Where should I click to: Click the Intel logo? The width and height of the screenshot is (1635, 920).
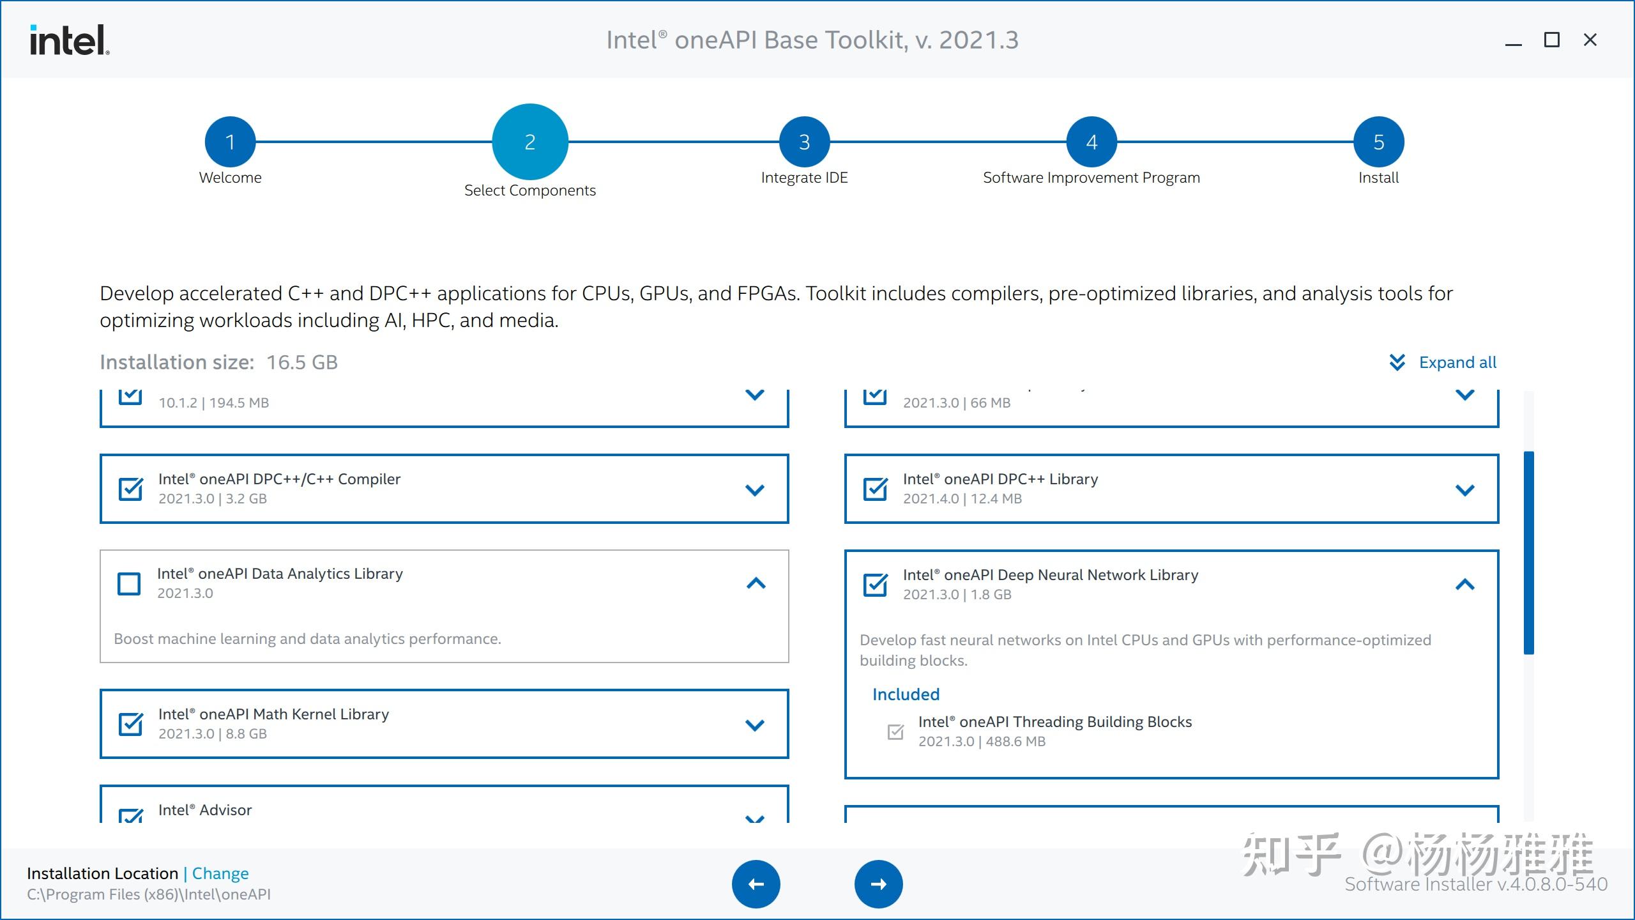[68, 40]
